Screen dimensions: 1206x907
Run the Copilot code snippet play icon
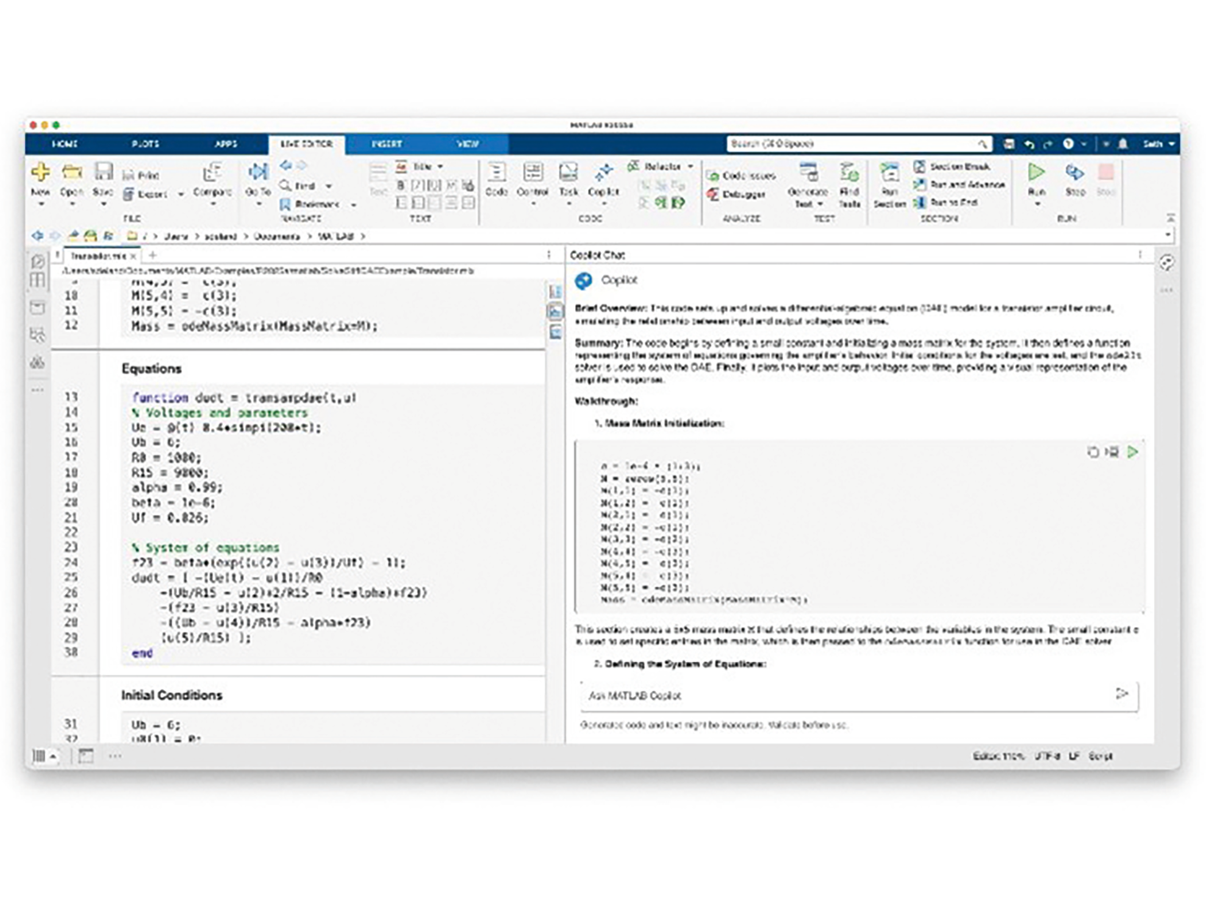[x=1133, y=452]
